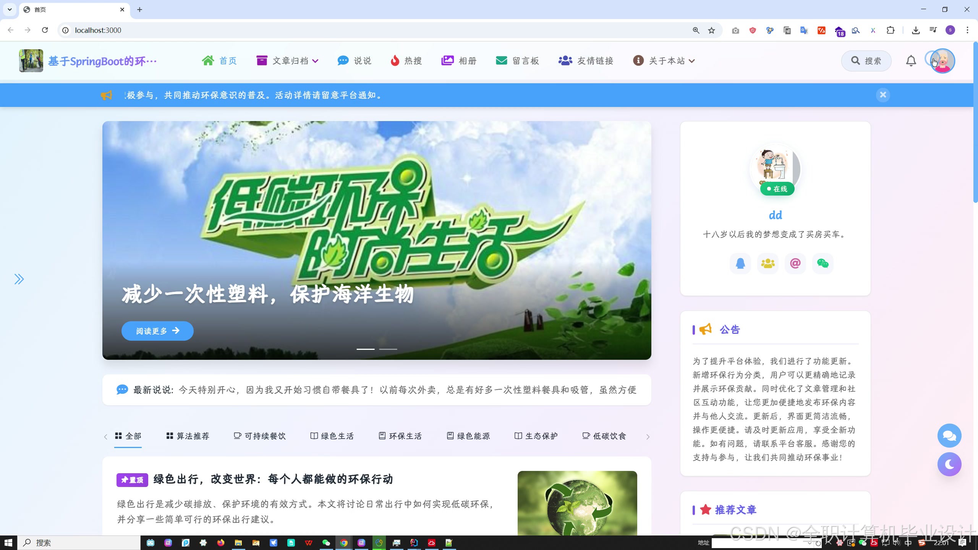Close the blue announcement banner
Viewport: 978px width, 550px height.
click(883, 95)
